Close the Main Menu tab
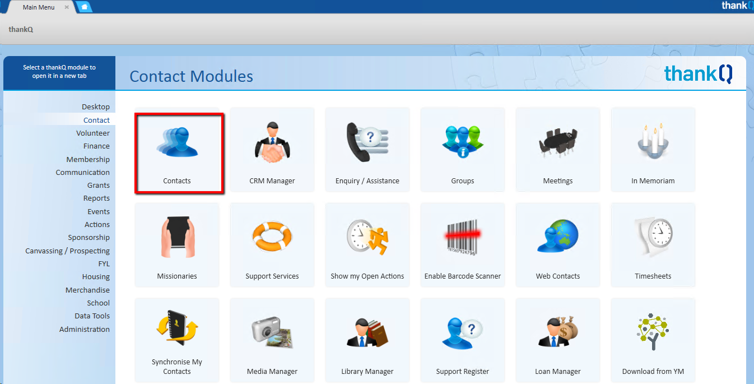This screenshot has width=754, height=384. (x=67, y=7)
